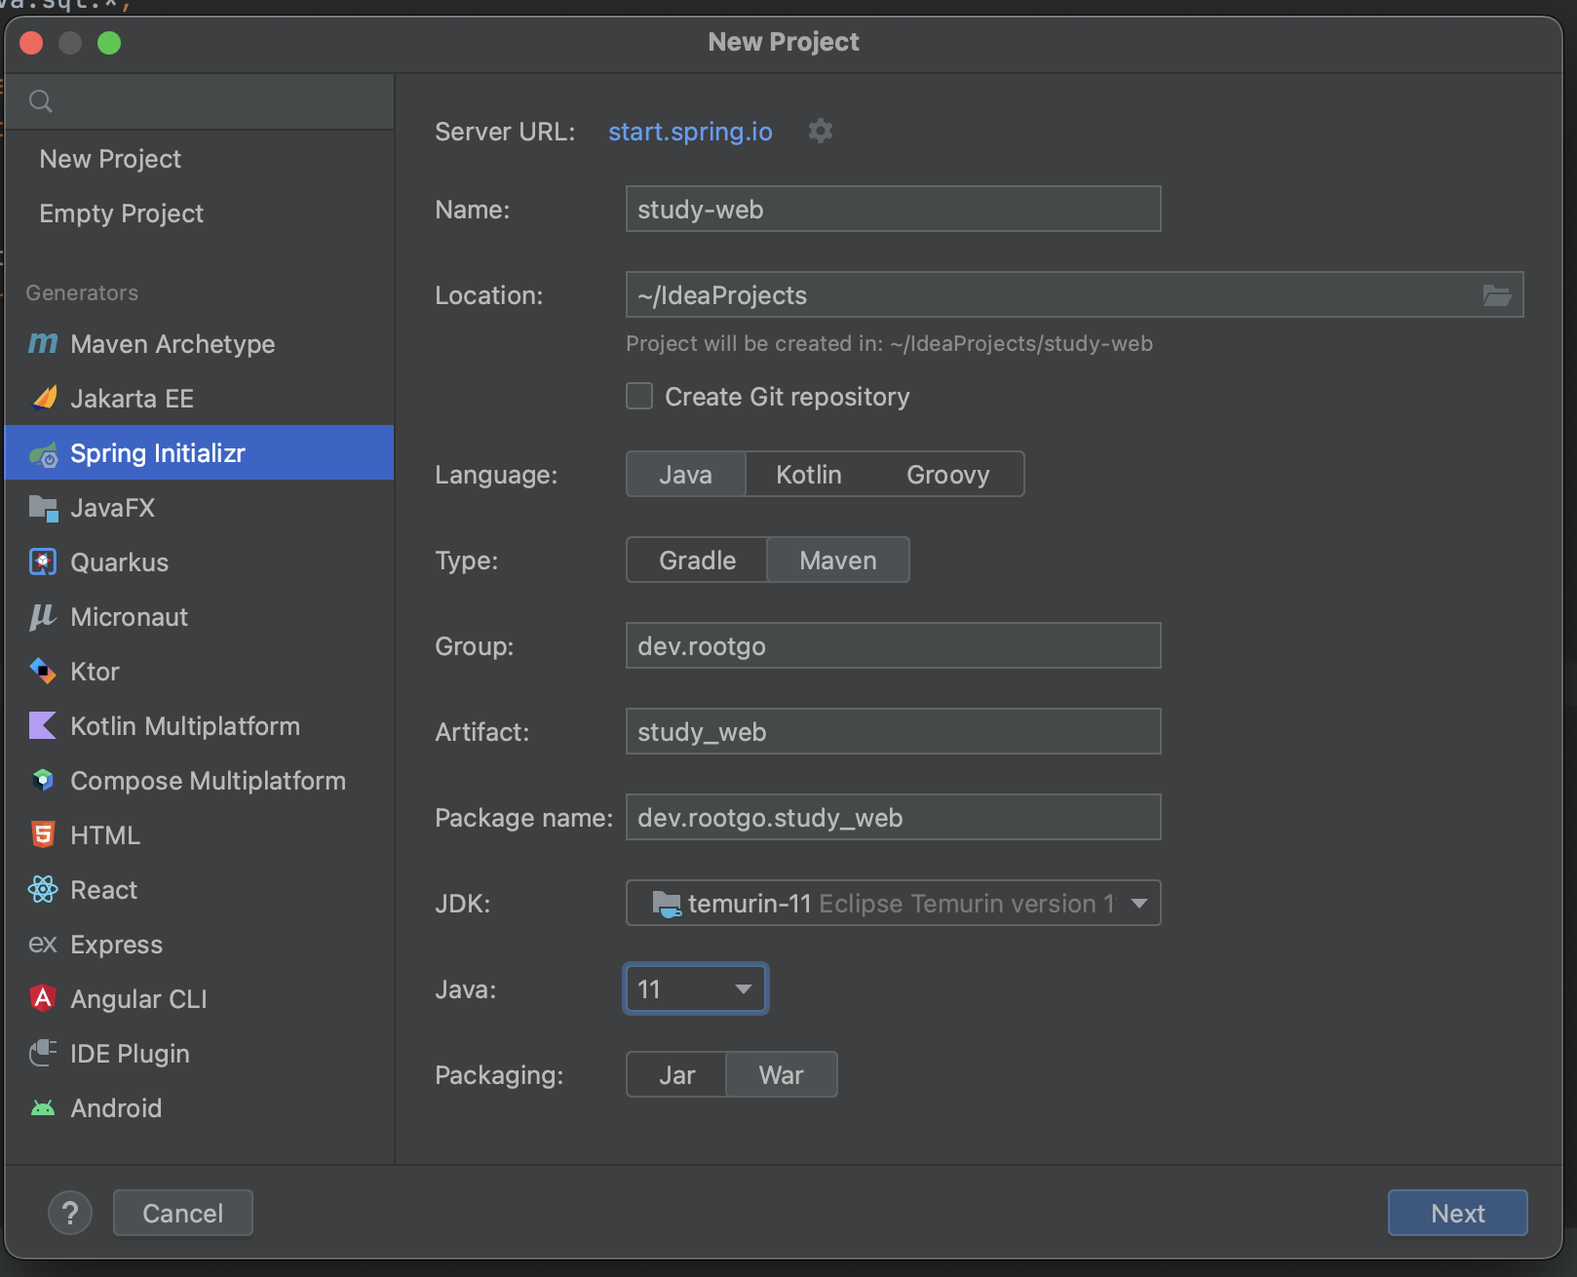Select Ktor generator entry
The image size is (1577, 1277).
pyautogui.click(x=199, y=672)
